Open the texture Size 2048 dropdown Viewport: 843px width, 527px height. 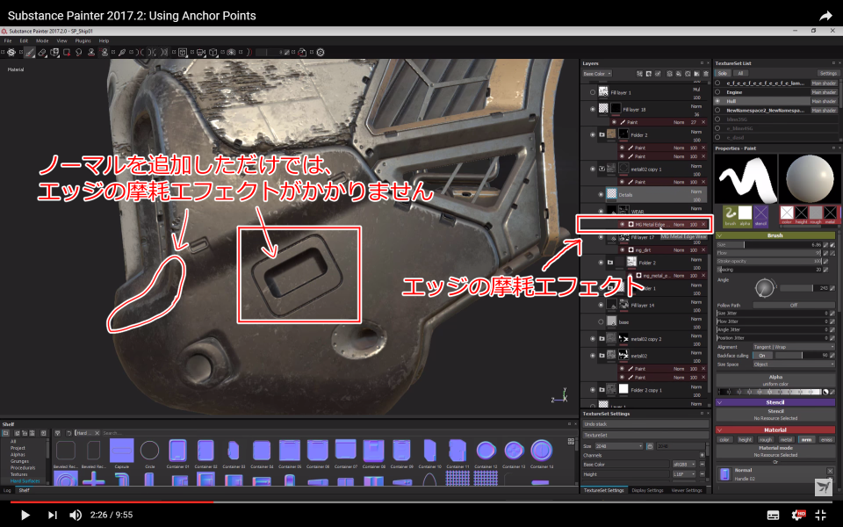618,446
